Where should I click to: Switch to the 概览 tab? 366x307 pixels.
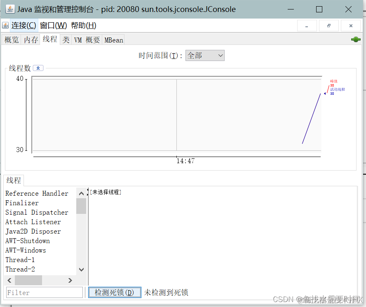tap(12, 40)
